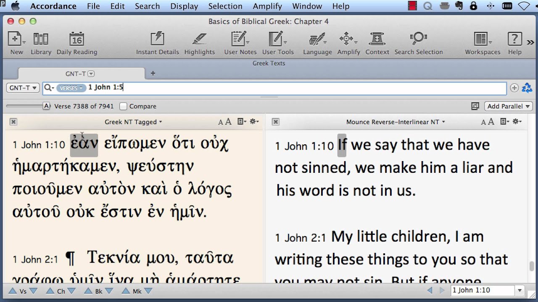The image size is (538, 302).
Task: Open display menu in Mounce Reverse-Interlinear pane
Action: pos(504,122)
